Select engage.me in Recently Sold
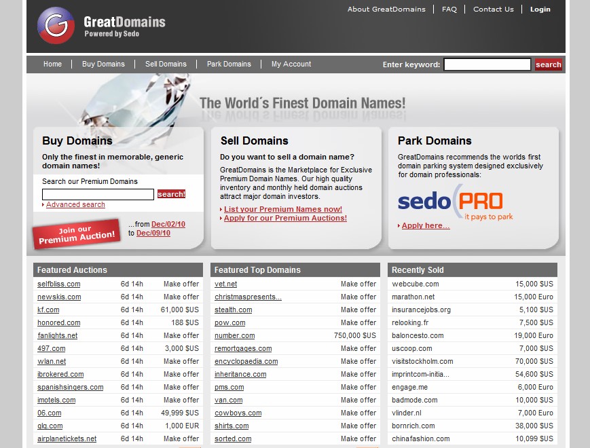This screenshot has height=448, width=590. [410, 387]
